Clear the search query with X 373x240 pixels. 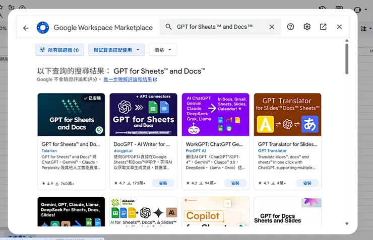[272, 27]
